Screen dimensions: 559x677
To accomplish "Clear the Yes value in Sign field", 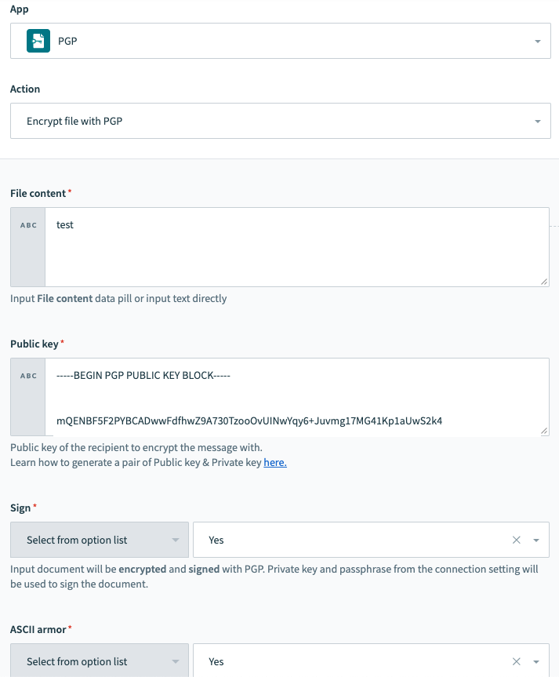I will tap(516, 540).
